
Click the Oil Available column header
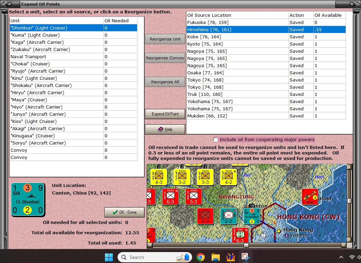coord(330,15)
